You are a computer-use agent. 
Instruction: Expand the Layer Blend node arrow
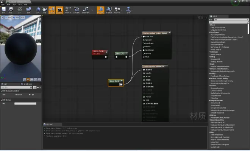122,81
